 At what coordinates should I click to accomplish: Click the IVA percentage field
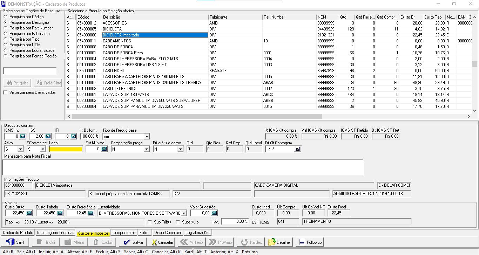[235, 221]
